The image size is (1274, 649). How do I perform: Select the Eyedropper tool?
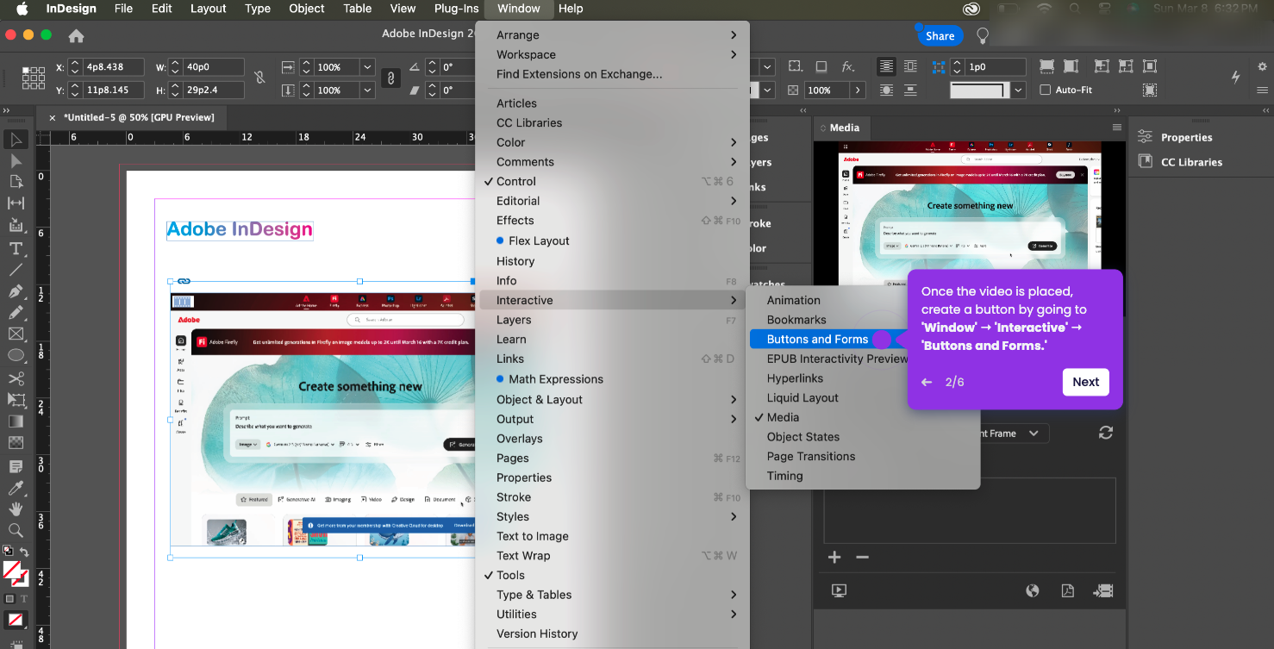click(x=16, y=488)
